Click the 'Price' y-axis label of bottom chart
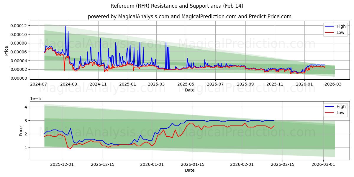 [21, 131]
